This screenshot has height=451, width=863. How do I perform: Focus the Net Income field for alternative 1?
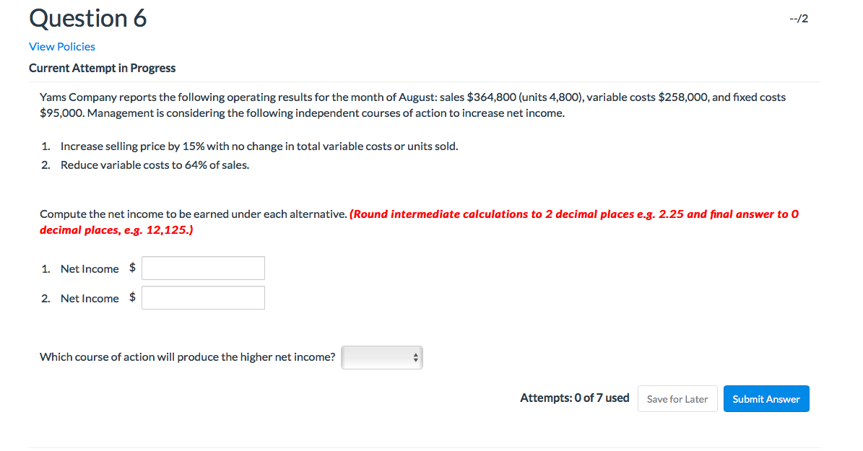click(x=203, y=268)
